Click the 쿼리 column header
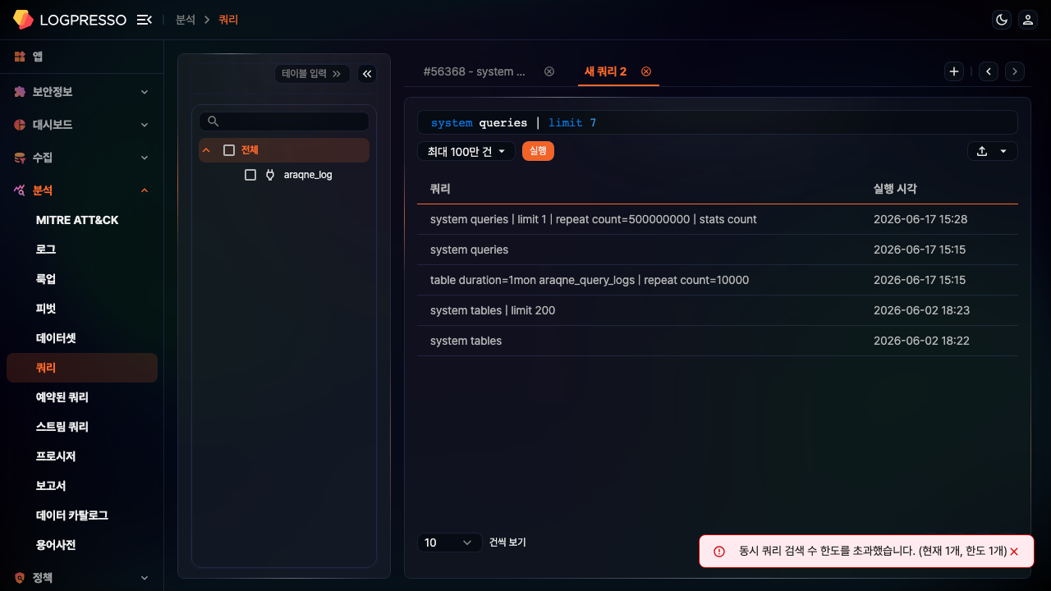This screenshot has width=1051, height=591. tap(440, 189)
